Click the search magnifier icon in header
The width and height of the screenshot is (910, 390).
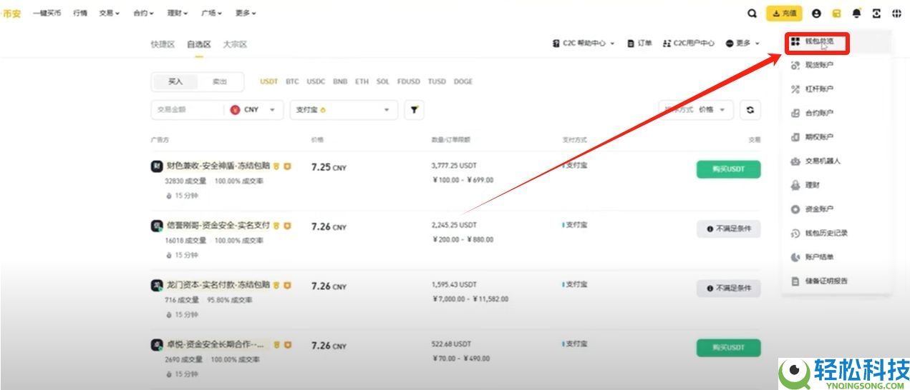pyautogui.click(x=752, y=13)
